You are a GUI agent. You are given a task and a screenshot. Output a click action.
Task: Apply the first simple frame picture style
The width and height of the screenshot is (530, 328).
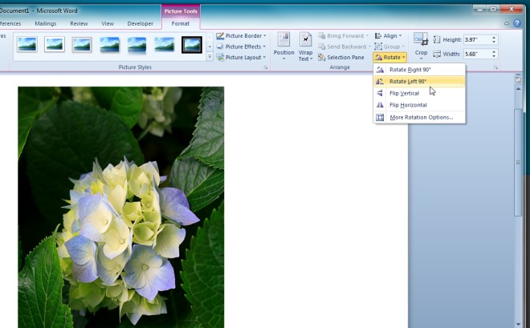[27, 45]
